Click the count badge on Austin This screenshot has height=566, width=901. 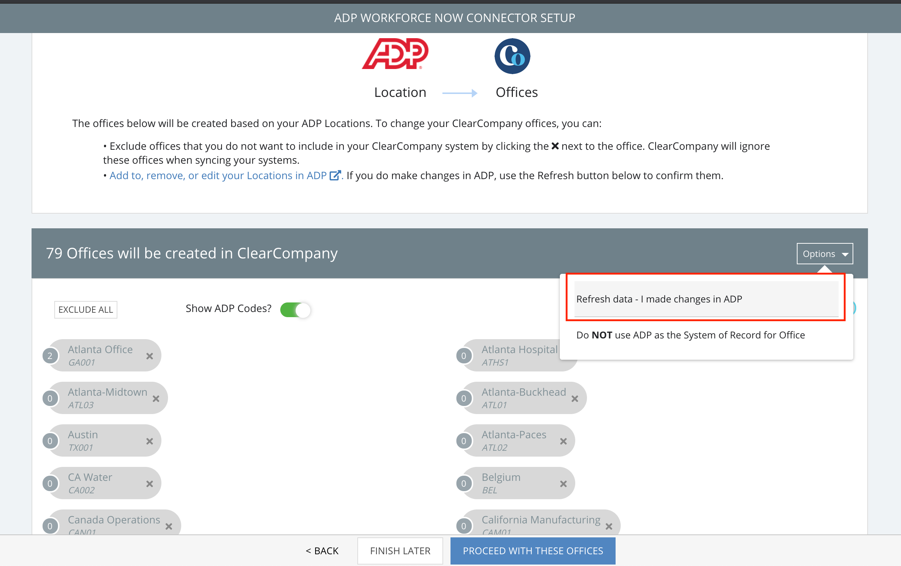50,441
